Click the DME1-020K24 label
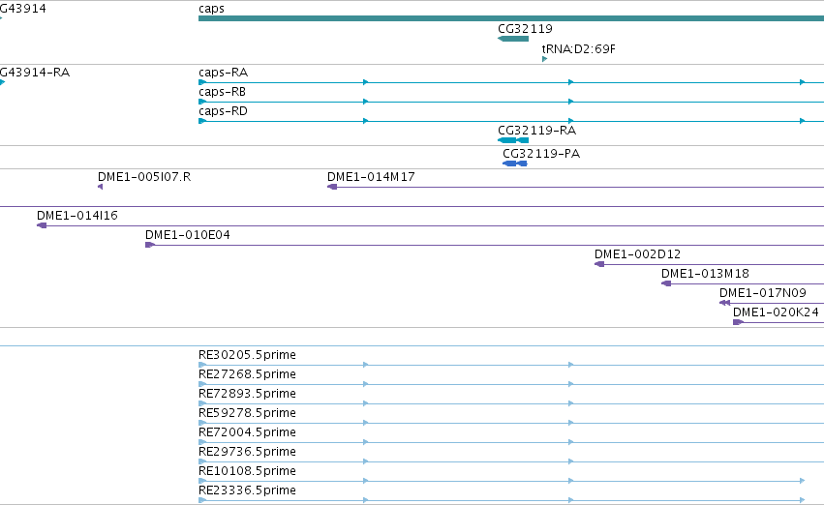The width and height of the screenshot is (824, 505). [x=776, y=312]
